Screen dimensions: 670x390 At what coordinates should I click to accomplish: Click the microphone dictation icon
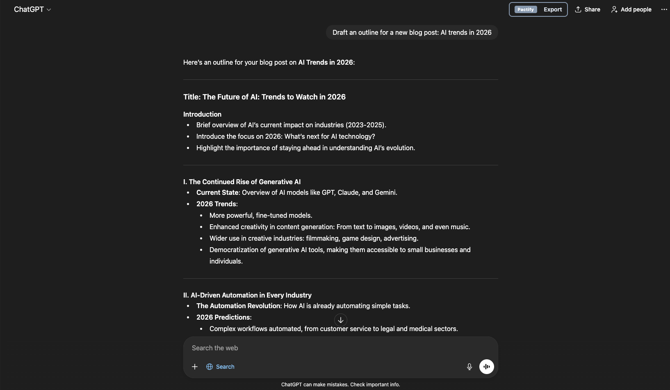pyautogui.click(x=469, y=367)
